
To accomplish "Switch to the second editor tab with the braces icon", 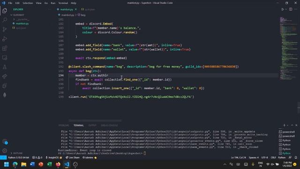I will click(x=88, y=9).
